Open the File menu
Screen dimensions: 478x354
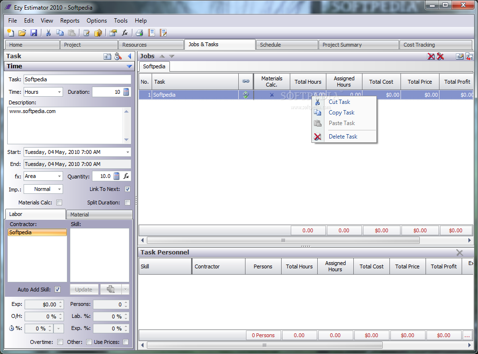(13, 21)
